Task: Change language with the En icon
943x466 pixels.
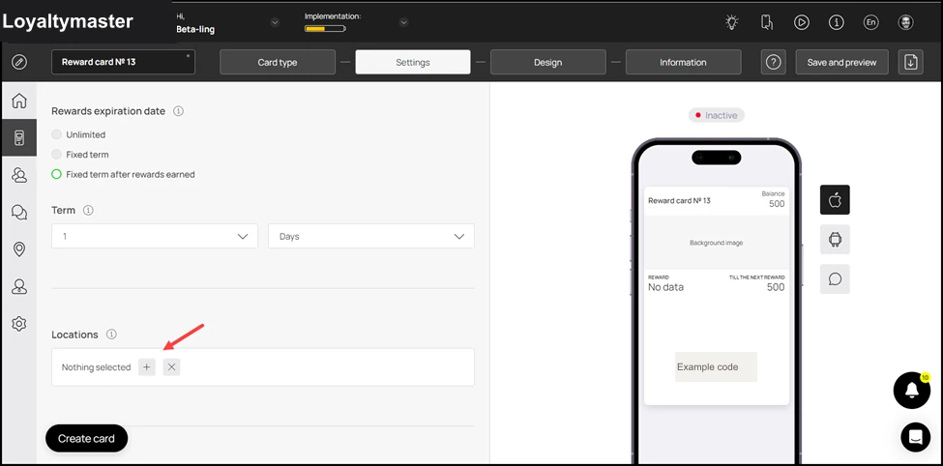Action: point(870,23)
